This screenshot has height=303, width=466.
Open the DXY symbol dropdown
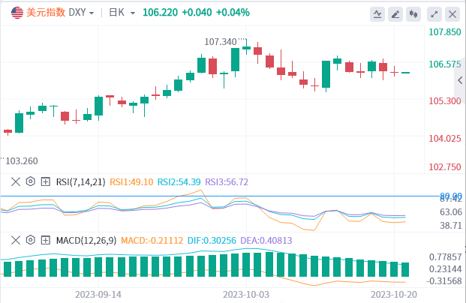point(81,13)
